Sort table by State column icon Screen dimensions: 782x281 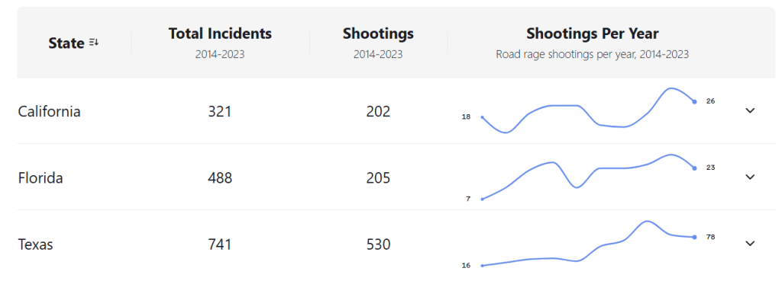(94, 43)
